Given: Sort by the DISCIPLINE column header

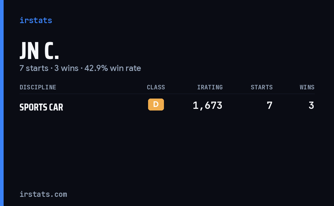Looking at the screenshot, I should 38,87.
